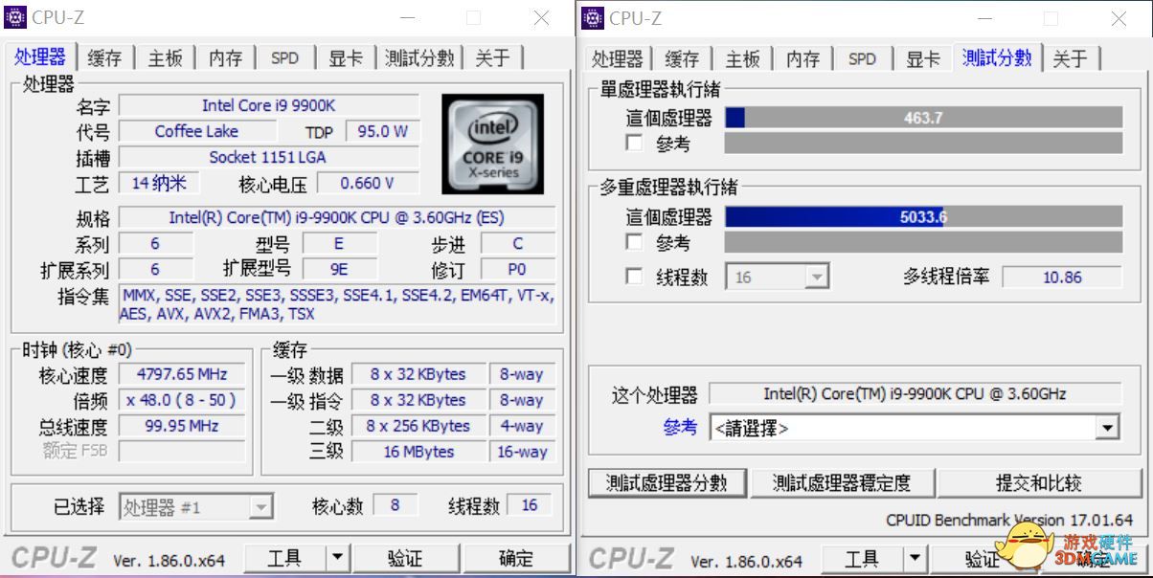The width and height of the screenshot is (1153, 578).
Task: Click the 核心速度 field 4797.65 MHz
Action: pos(182,374)
